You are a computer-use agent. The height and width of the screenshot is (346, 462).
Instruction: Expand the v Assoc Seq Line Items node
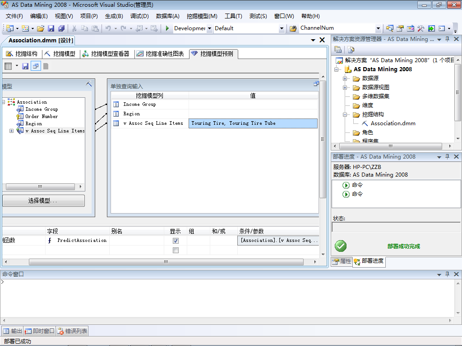(x=11, y=131)
